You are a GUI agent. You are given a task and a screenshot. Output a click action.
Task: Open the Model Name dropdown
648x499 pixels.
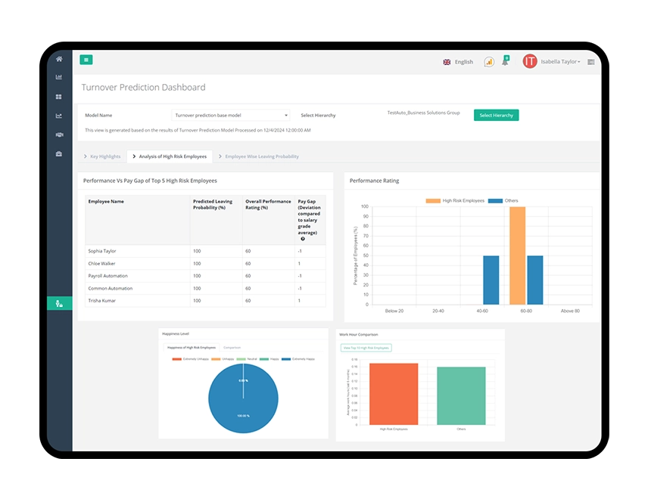pyautogui.click(x=231, y=116)
